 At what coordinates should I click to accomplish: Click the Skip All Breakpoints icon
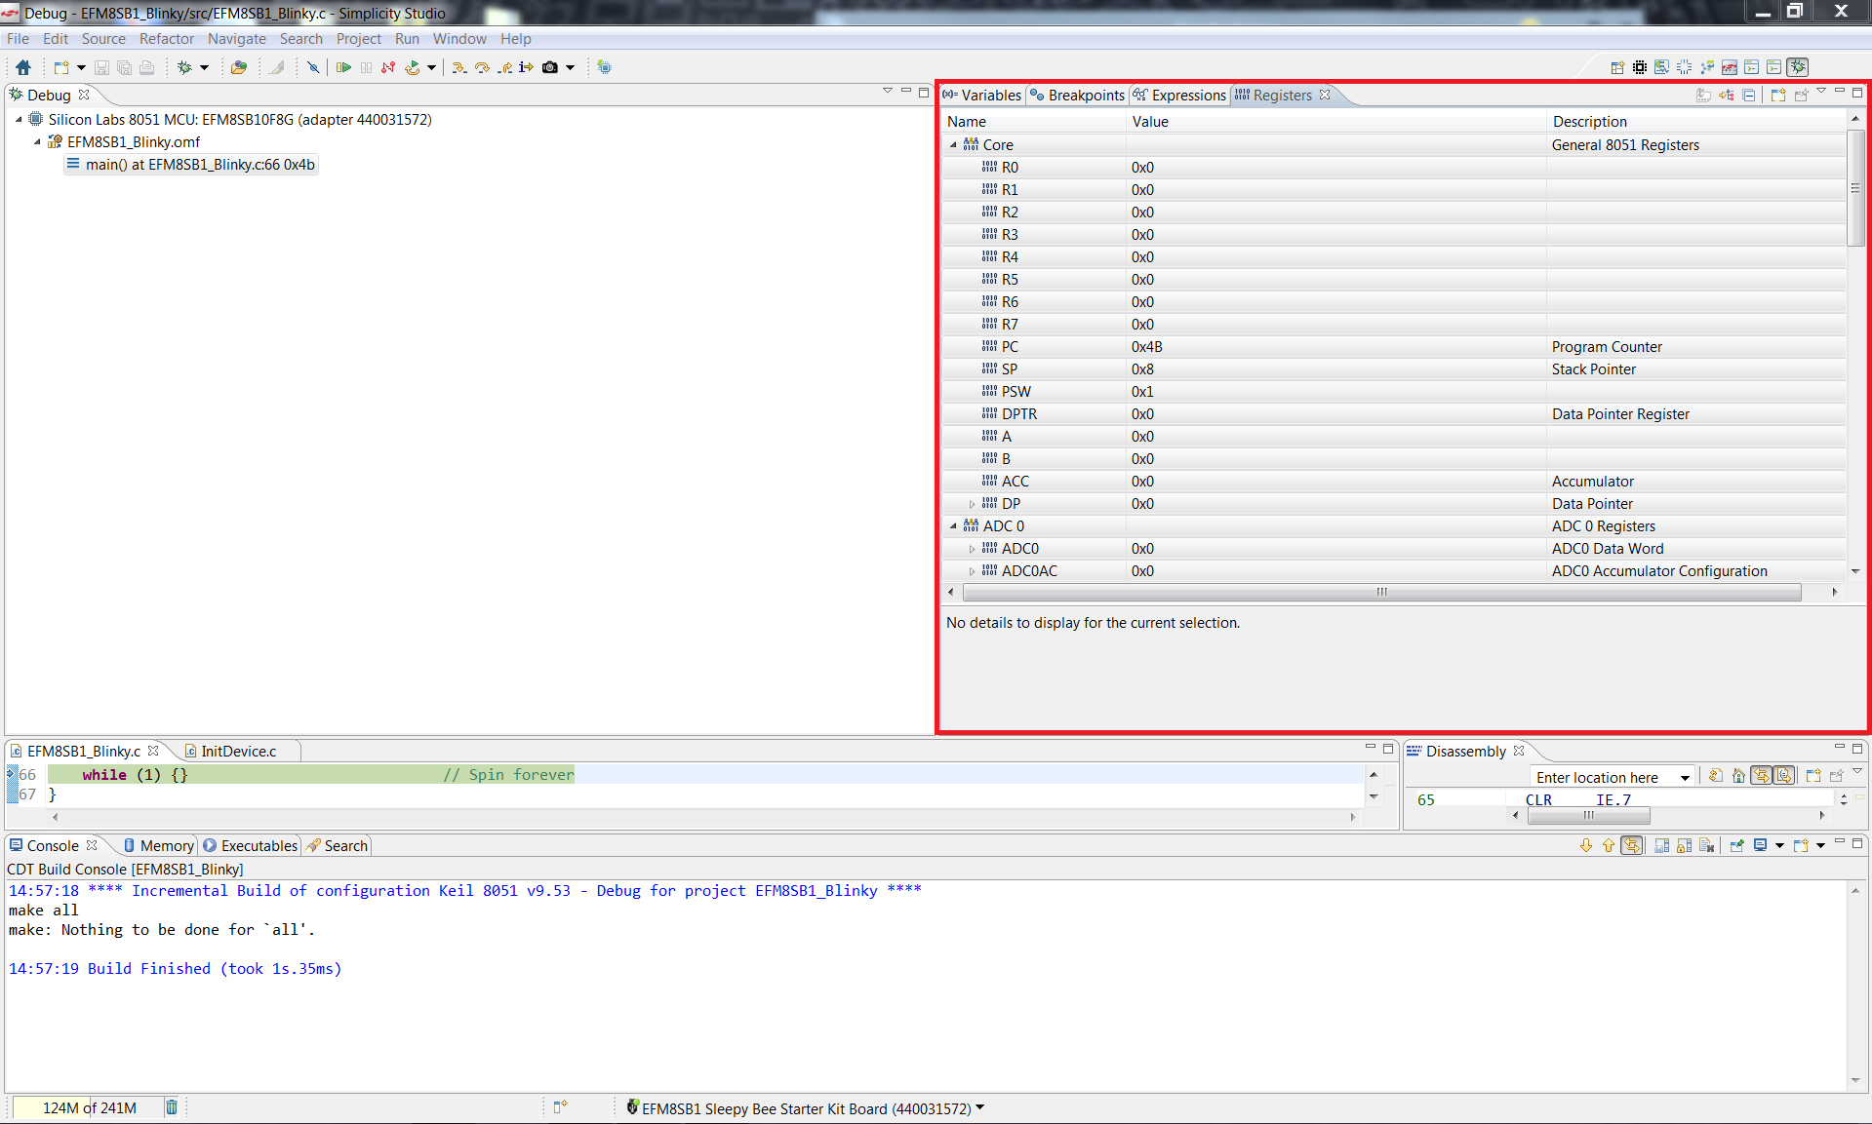[313, 67]
